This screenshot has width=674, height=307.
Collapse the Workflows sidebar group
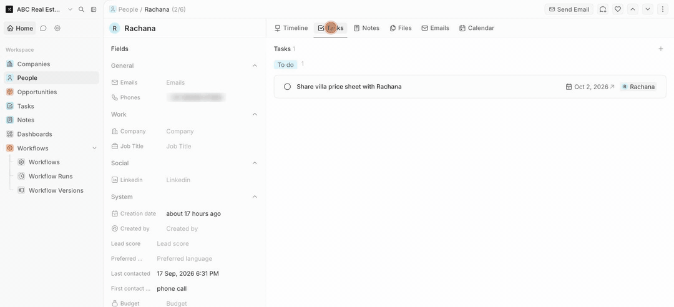click(x=95, y=149)
